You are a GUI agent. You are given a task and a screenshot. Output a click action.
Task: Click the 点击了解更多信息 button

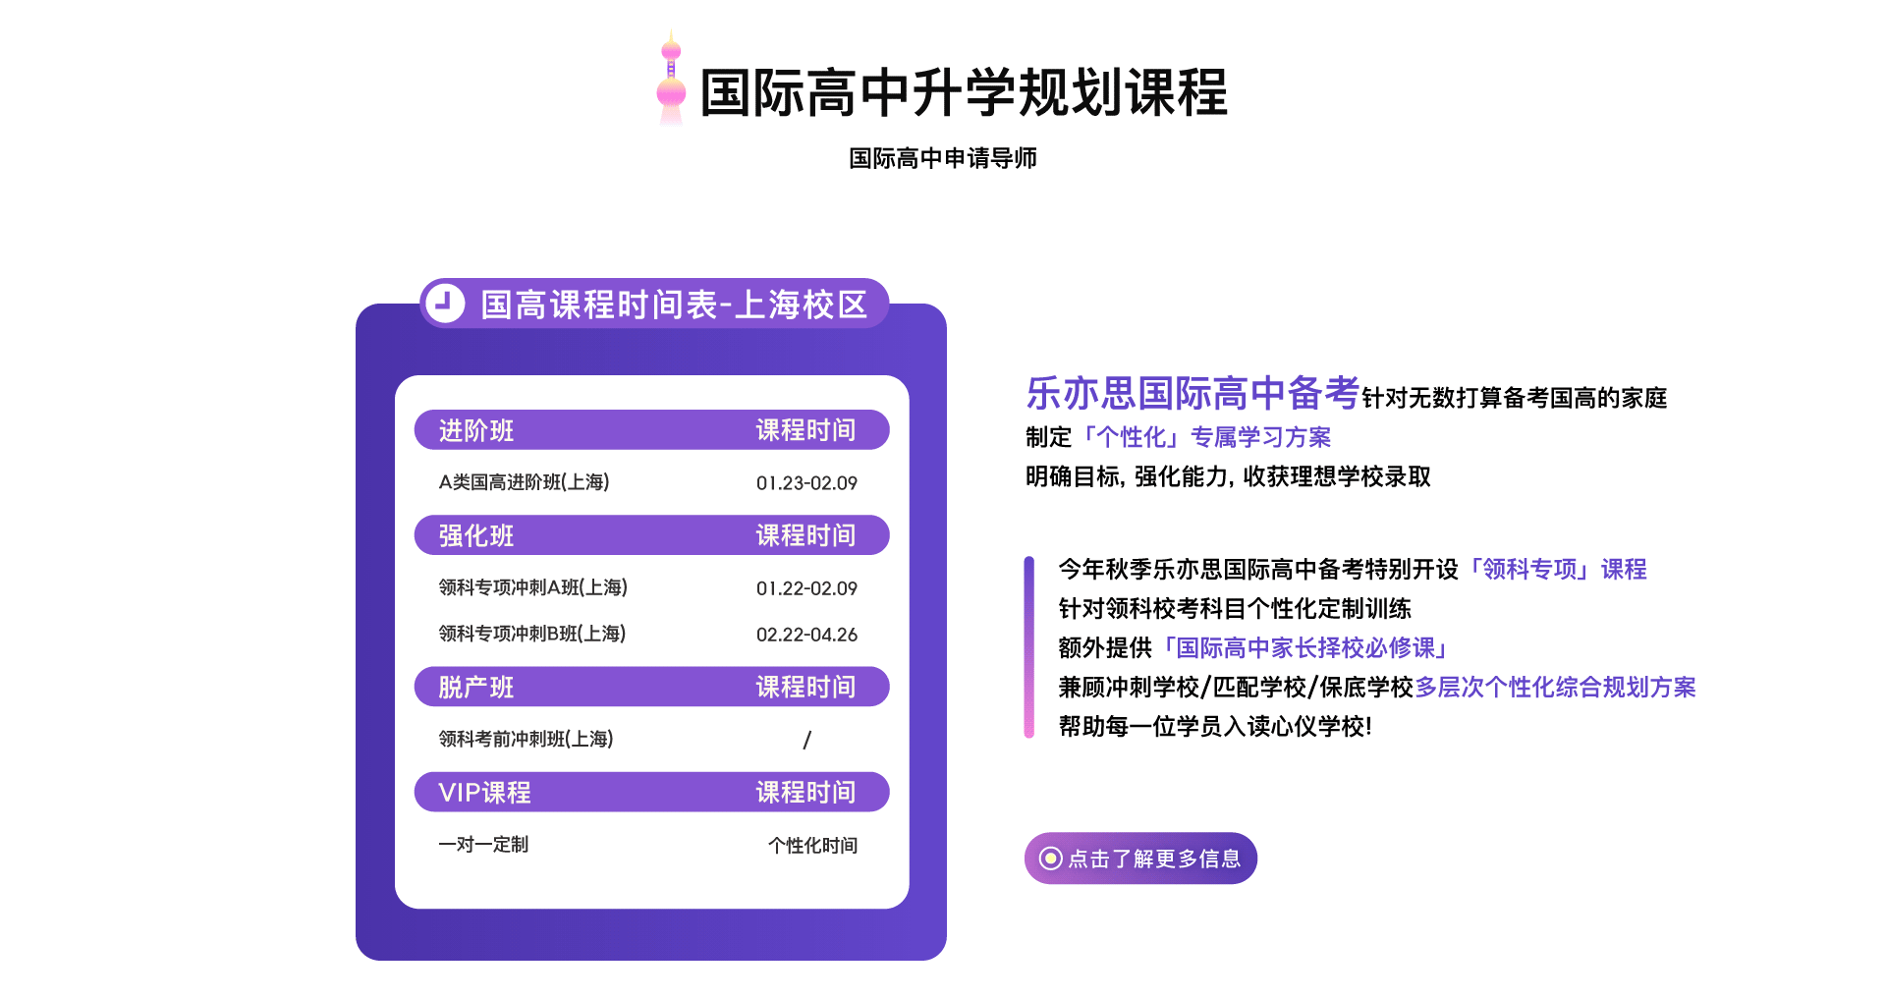click(x=1140, y=859)
